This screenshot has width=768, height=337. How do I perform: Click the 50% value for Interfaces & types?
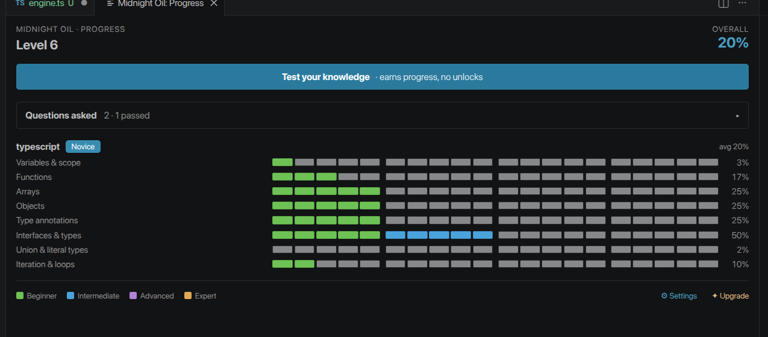click(740, 235)
